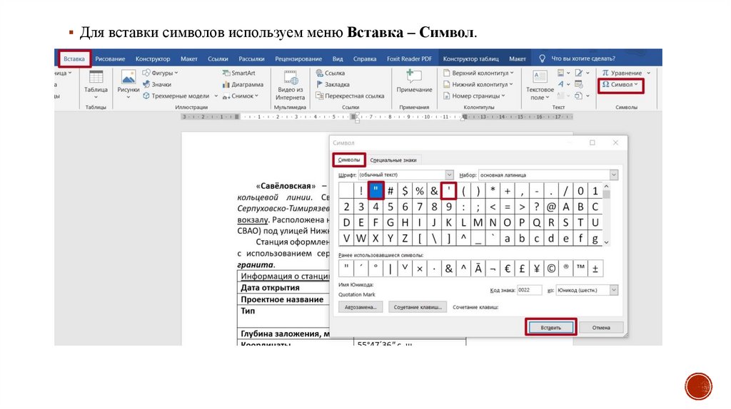731x409 pixels.
Task: Open the Рисунки pictures button
Action: pyautogui.click(x=128, y=85)
